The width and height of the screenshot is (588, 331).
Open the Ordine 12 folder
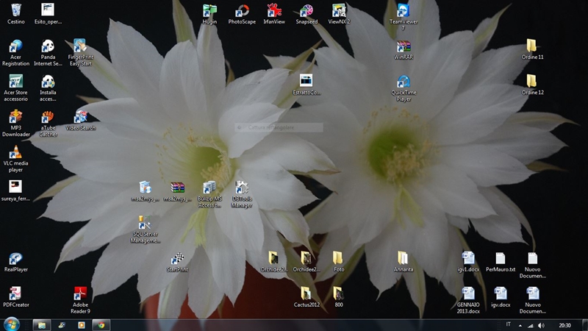532,85
